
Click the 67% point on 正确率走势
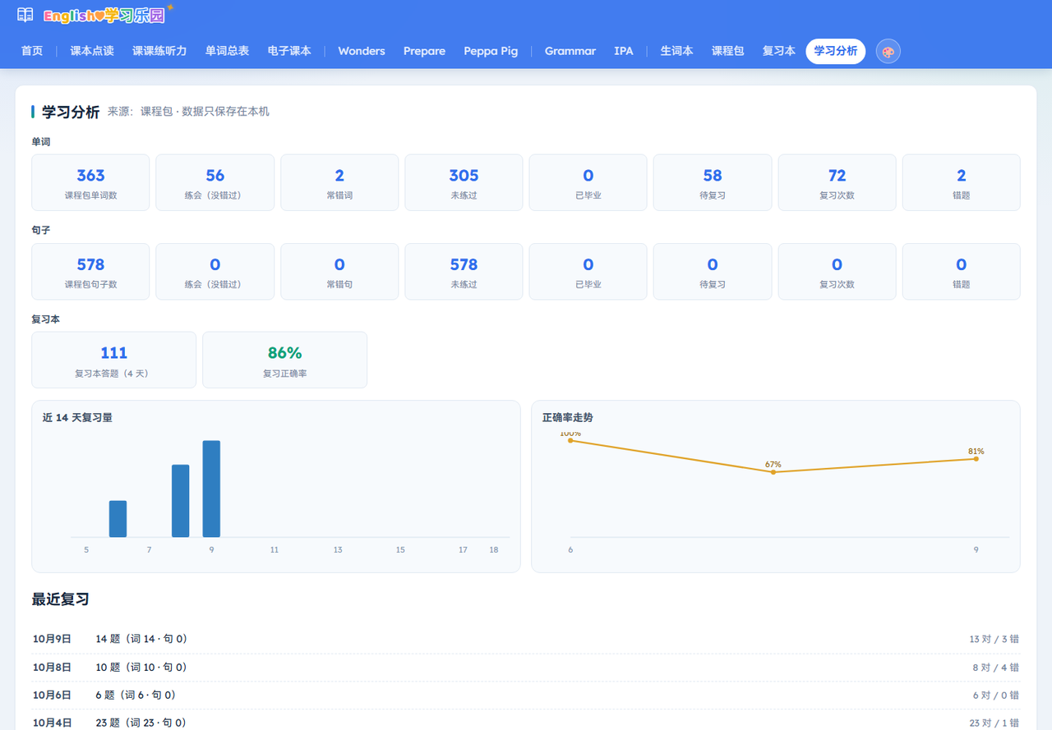(x=773, y=472)
